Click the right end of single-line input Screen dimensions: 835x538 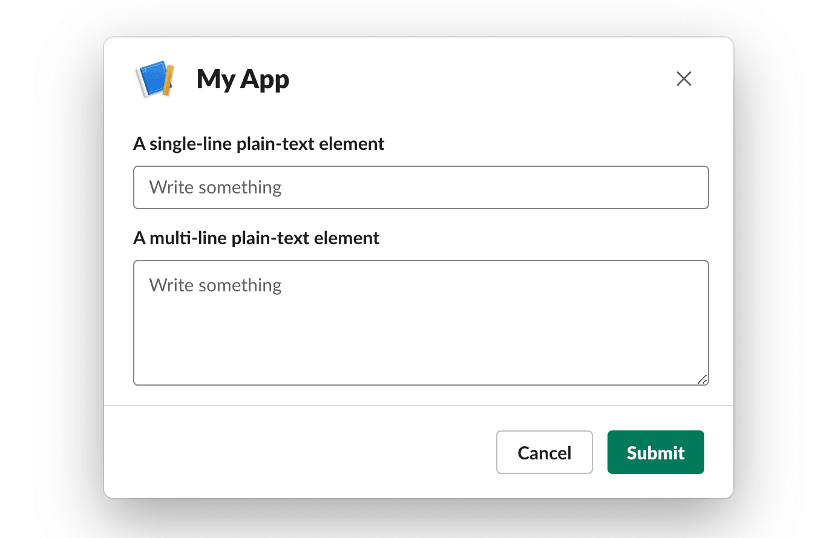click(x=690, y=187)
